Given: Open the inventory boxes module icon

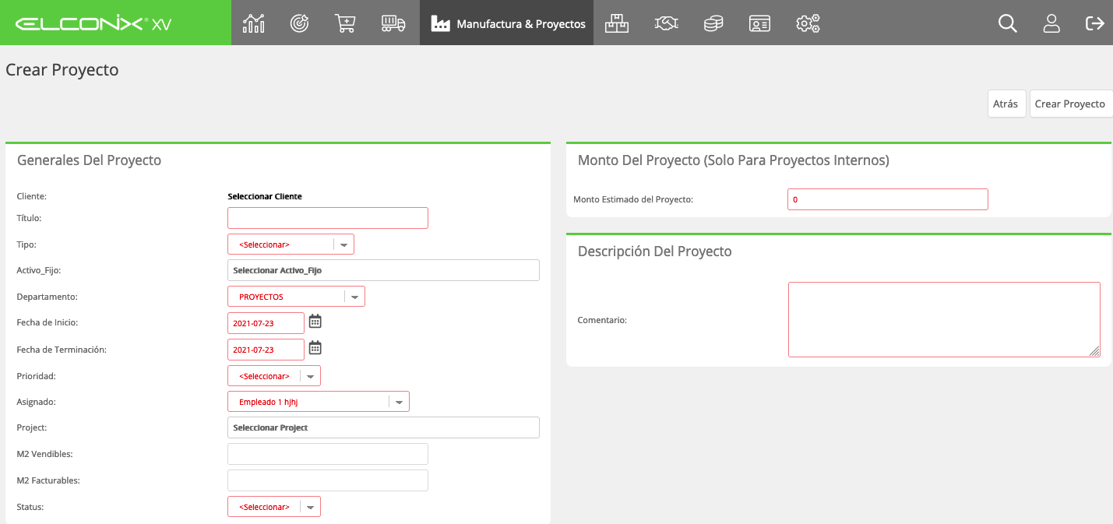Looking at the screenshot, I should [x=617, y=23].
